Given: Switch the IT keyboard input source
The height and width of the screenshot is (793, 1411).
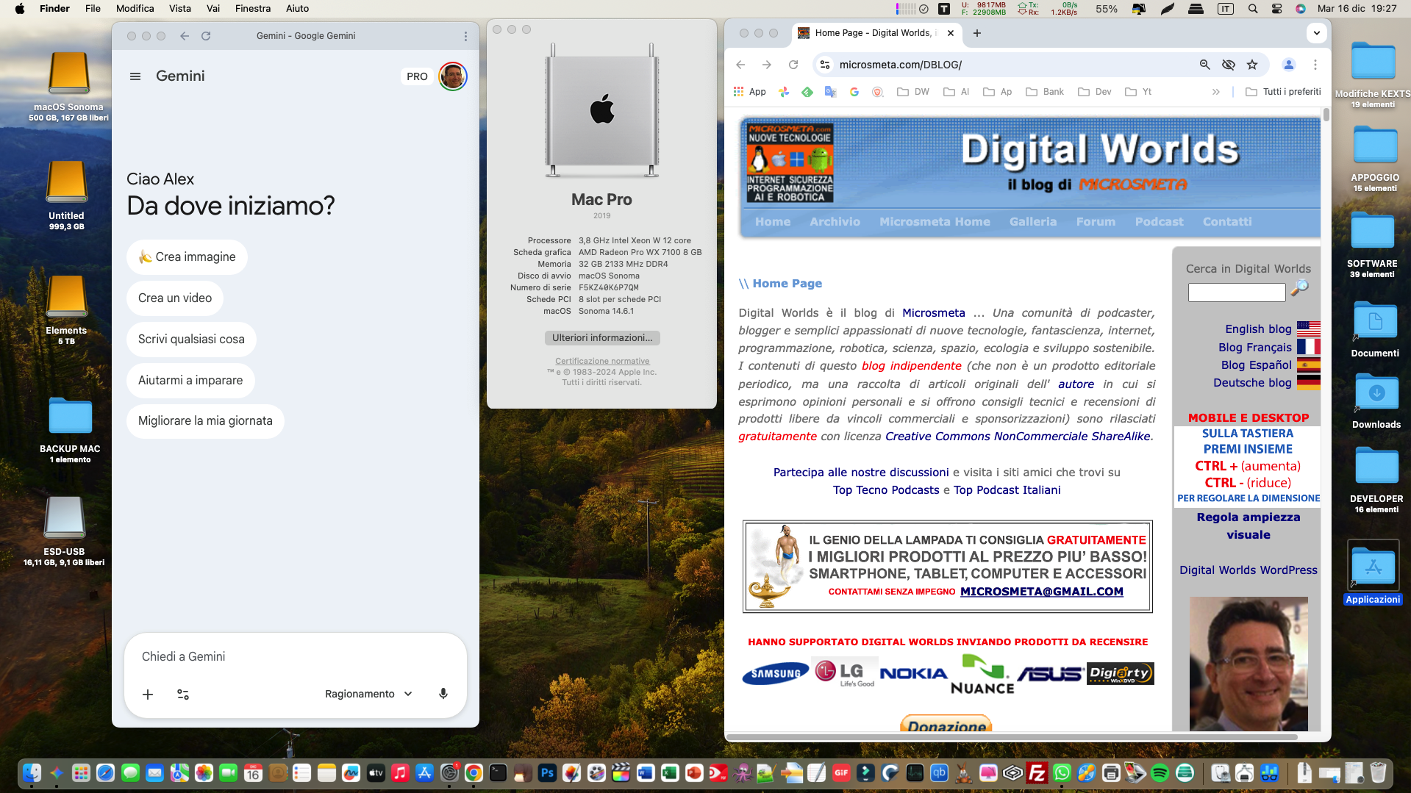Looking at the screenshot, I should point(1225,9).
